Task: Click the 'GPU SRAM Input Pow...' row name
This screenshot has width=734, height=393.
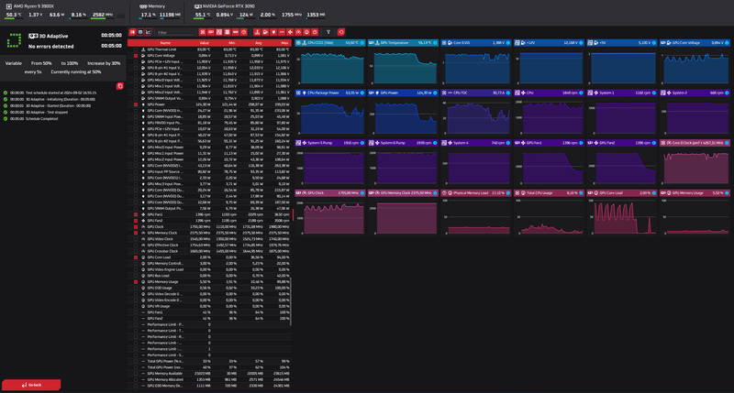Action: 165,117
